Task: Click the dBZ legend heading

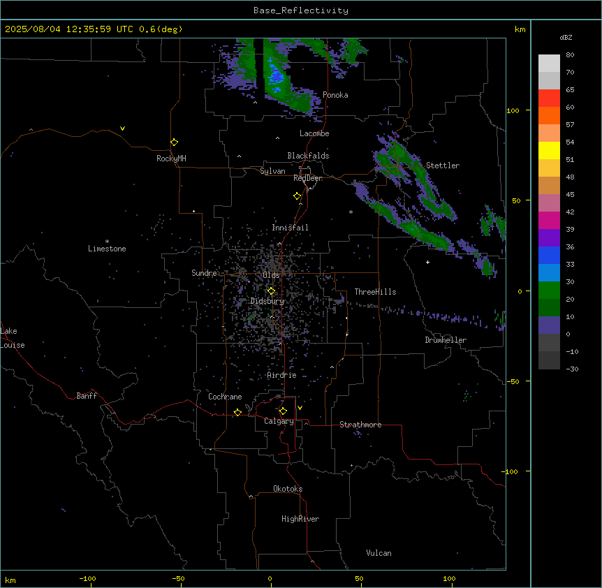Action: coord(566,37)
